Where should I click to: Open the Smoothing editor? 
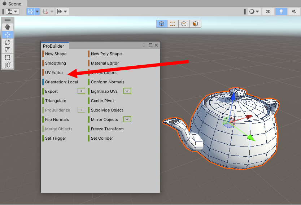[x=56, y=64]
